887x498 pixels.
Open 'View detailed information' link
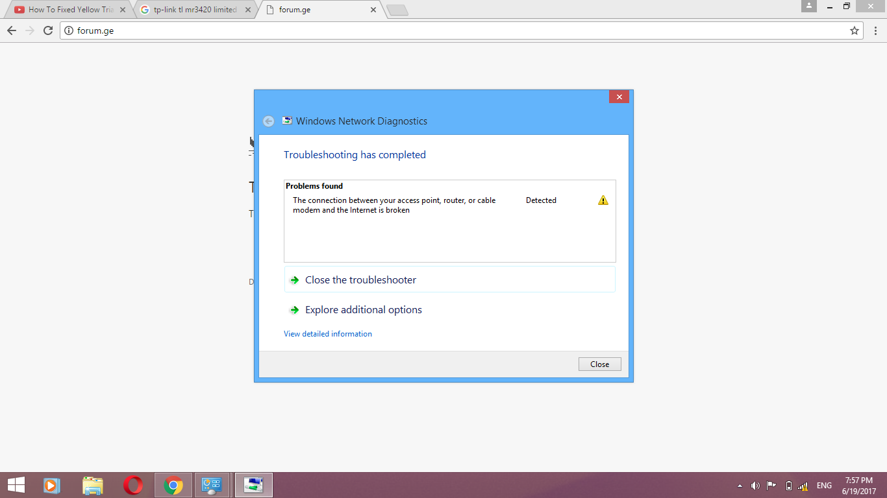click(328, 334)
